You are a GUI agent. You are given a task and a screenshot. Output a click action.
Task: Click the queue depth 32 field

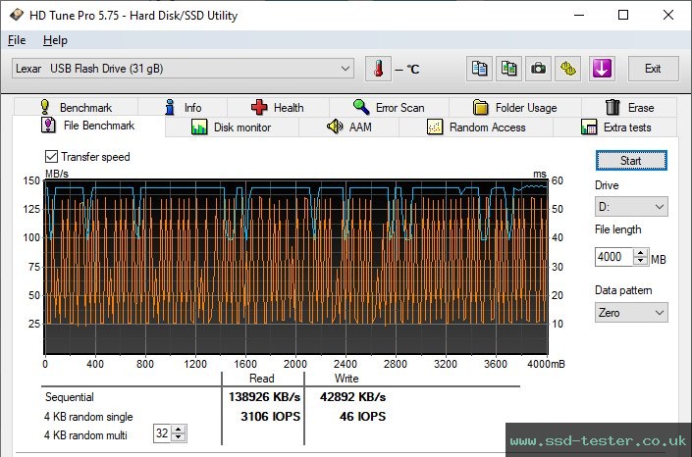click(x=162, y=433)
